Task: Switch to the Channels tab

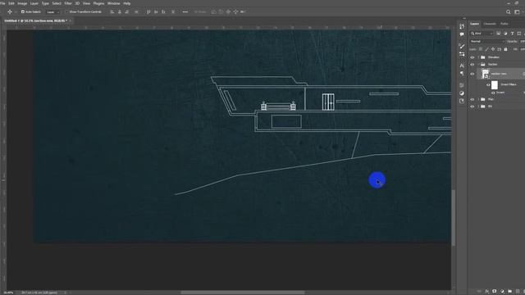Action: [x=490, y=24]
